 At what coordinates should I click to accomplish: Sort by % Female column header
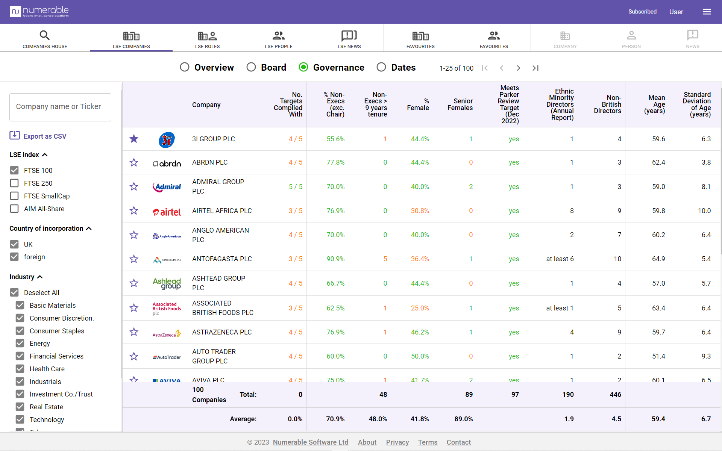[418, 104]
